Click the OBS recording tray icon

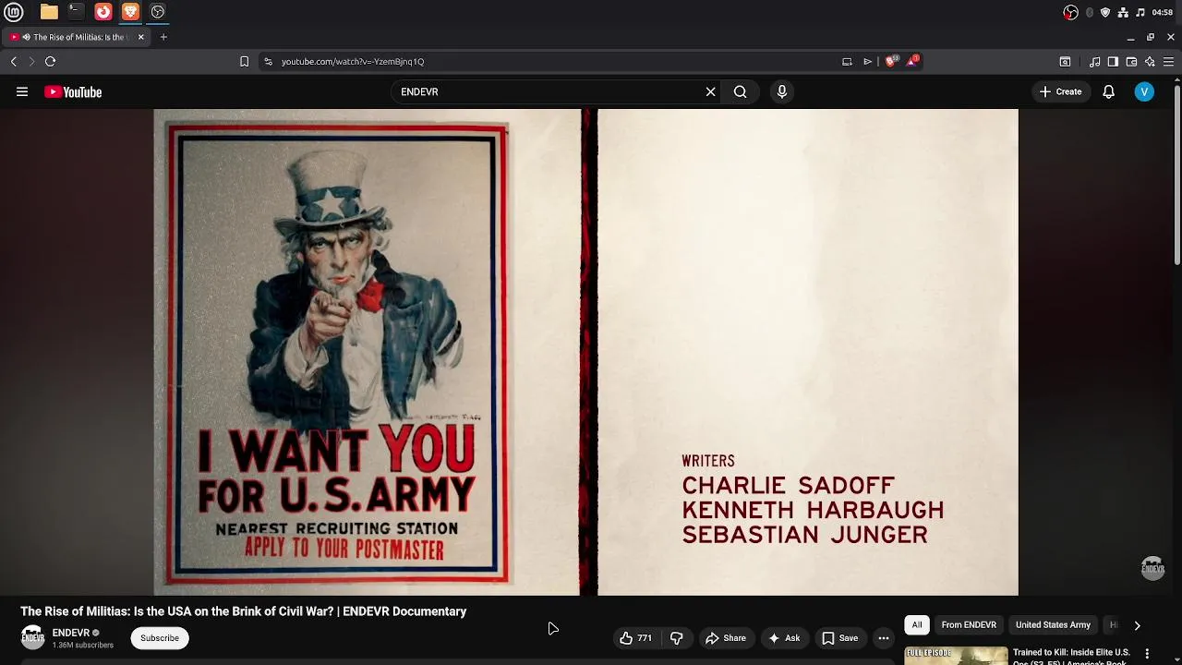click(1070, 12)
